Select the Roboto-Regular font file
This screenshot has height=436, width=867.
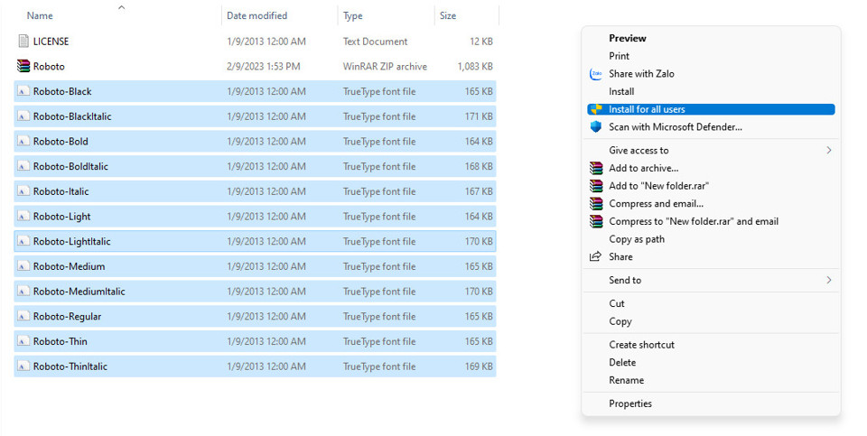click(67, 317)
